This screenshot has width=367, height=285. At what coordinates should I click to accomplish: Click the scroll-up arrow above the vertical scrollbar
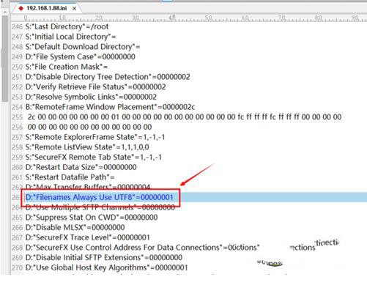coord(4,12)
